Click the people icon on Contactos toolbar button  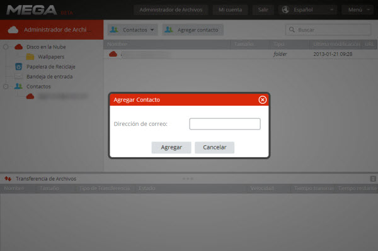(x=114, y=30)
